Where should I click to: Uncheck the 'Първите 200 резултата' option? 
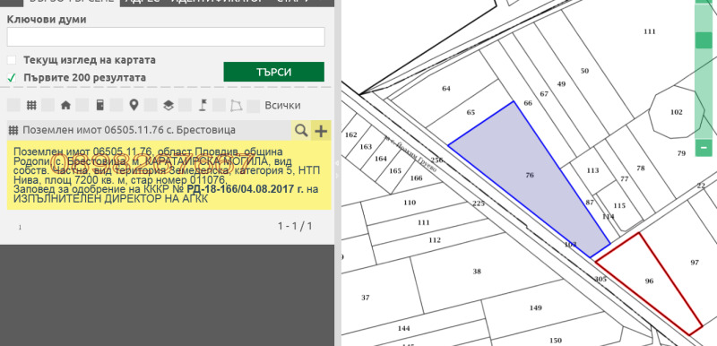pos(12,78)
